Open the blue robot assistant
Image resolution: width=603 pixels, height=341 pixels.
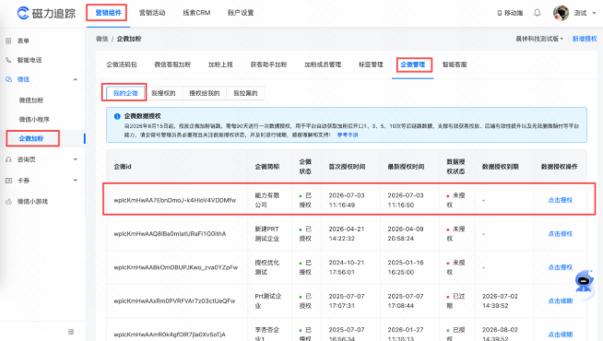pos(584,281)
